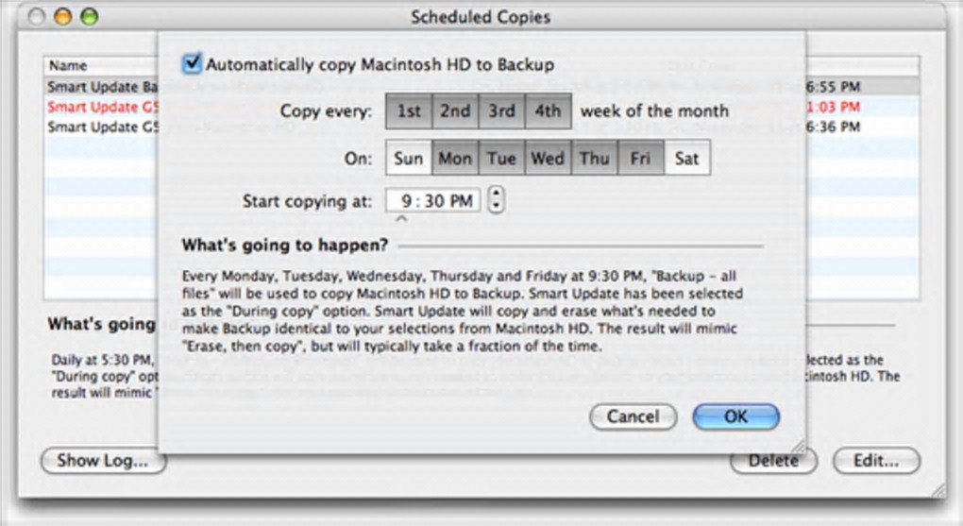Toggle the 4th week button

548,110
